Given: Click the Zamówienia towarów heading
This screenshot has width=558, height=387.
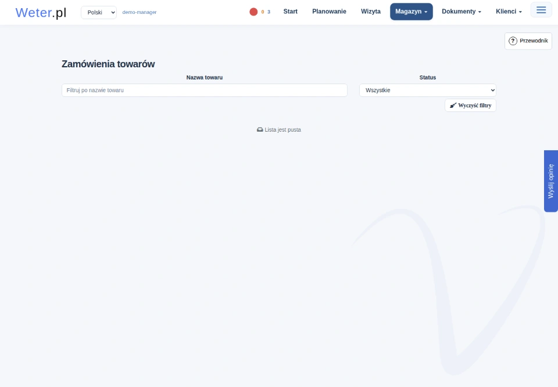Looking at the screenshot, I should pyautogui.click(x=108, y=64).
